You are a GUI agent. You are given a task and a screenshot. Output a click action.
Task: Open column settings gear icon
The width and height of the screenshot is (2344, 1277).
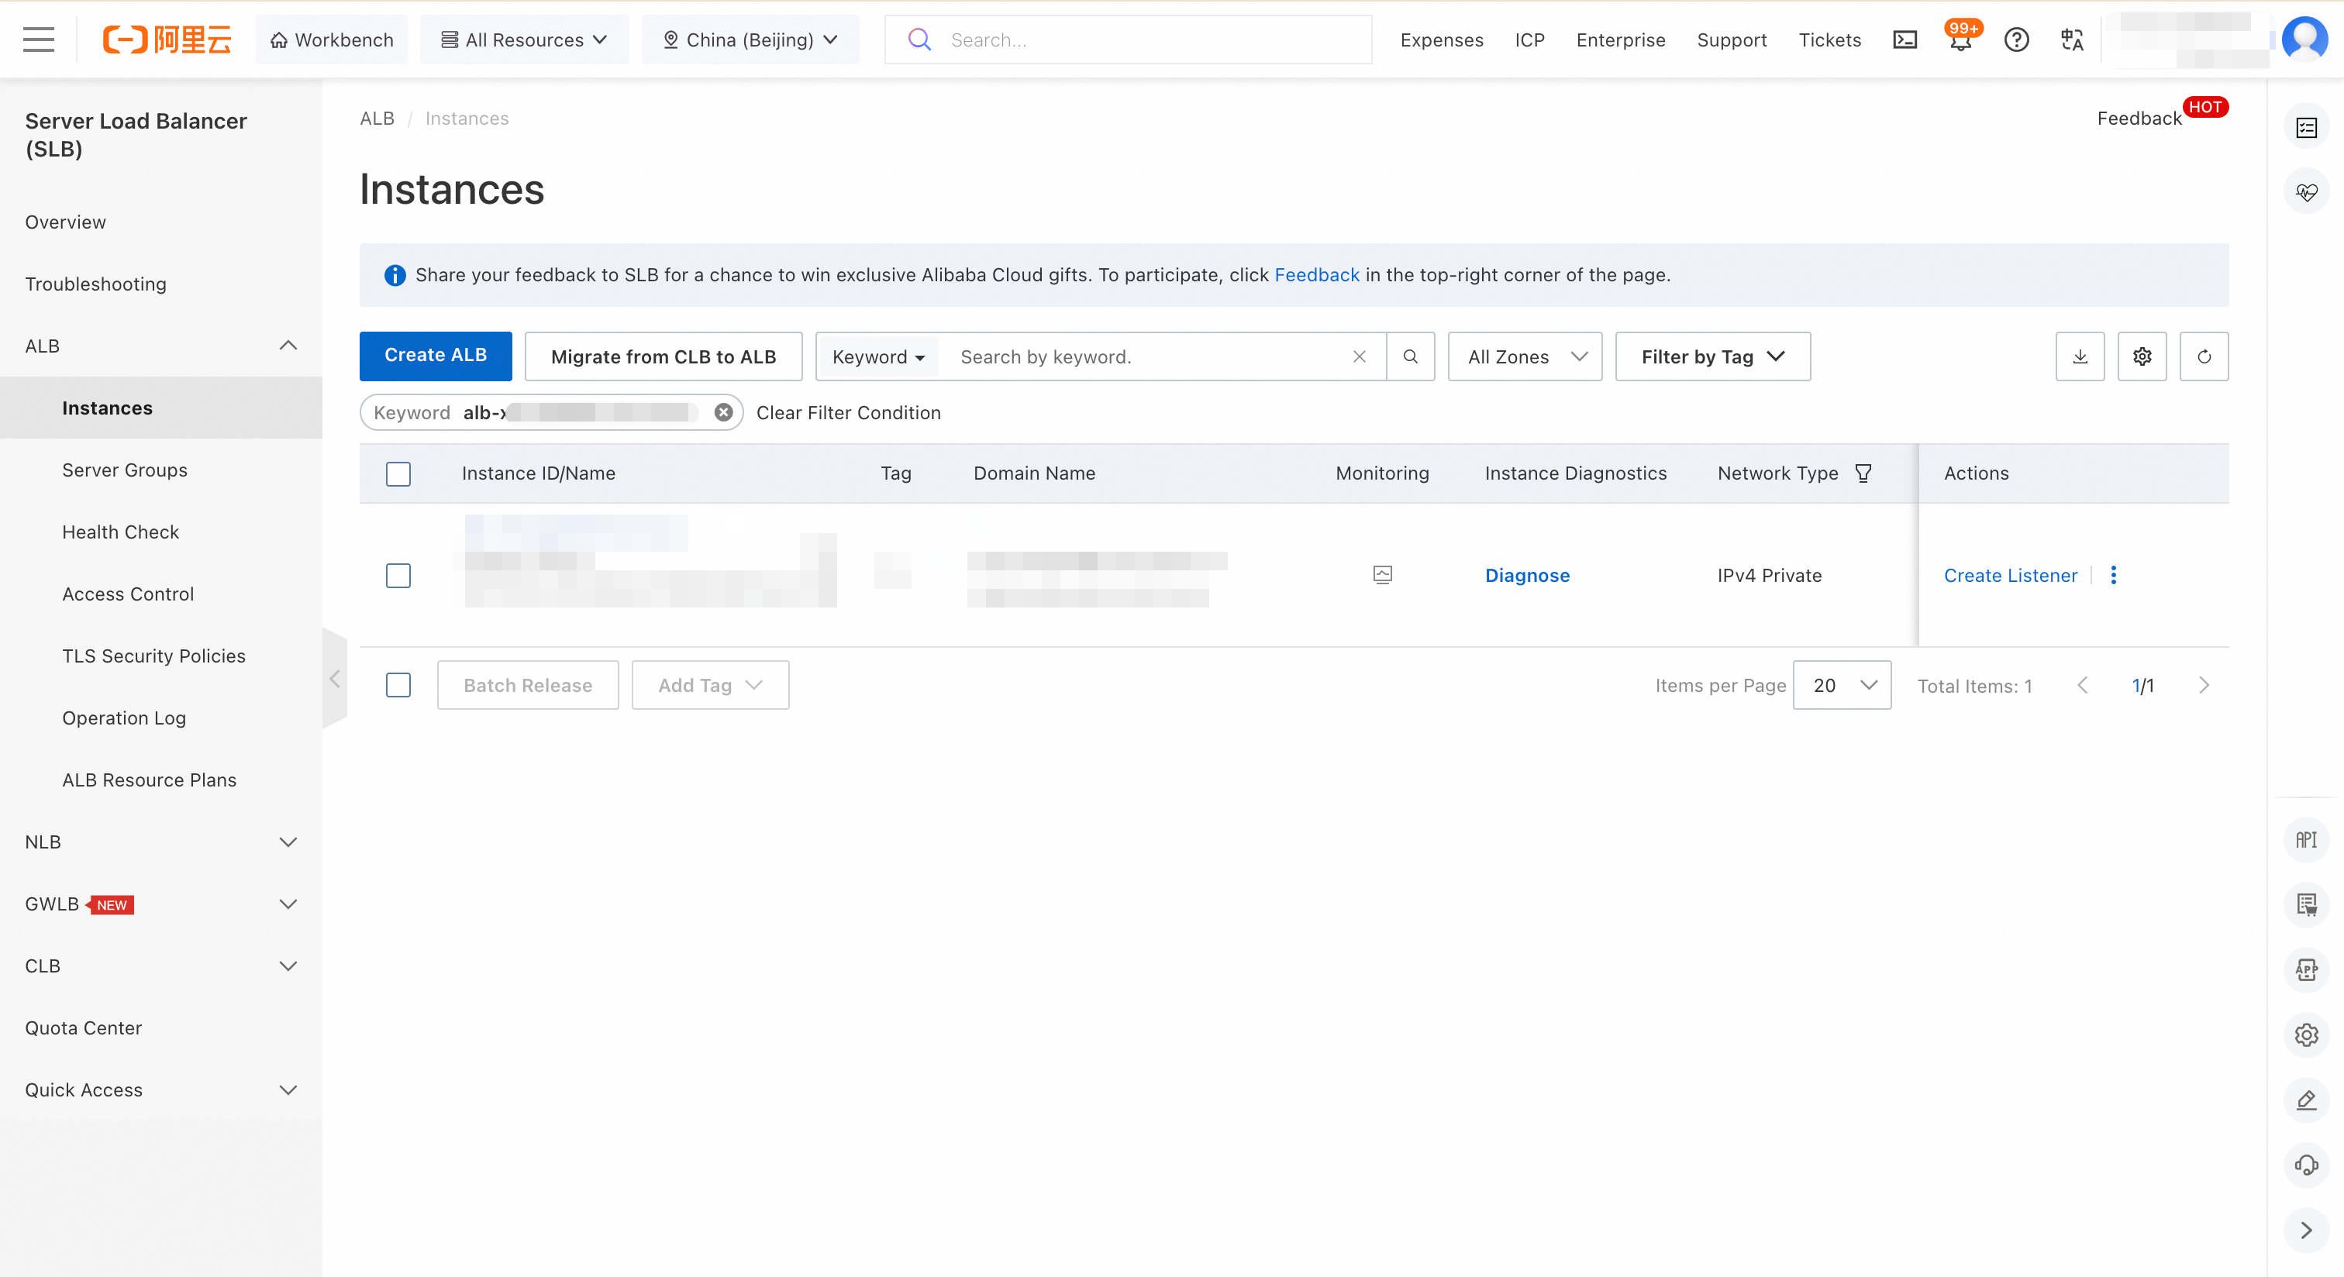pyautogui.click(x=2142, y=356)
